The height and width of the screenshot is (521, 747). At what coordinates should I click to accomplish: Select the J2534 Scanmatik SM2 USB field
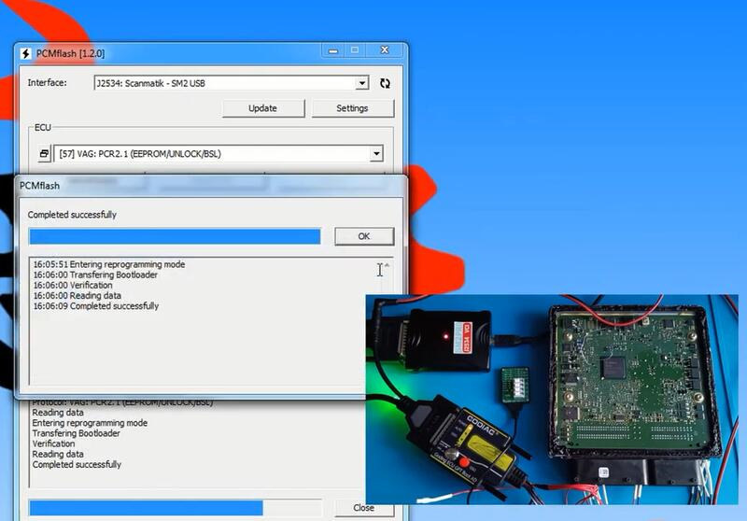(224, 83)
